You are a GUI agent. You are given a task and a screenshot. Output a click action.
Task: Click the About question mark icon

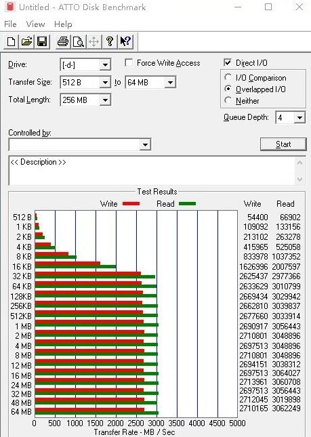coord(110,42)
